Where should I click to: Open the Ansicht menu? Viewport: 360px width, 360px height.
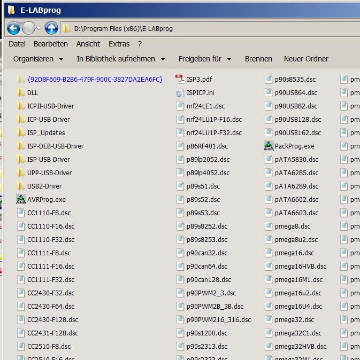click(x=88, y=44)
